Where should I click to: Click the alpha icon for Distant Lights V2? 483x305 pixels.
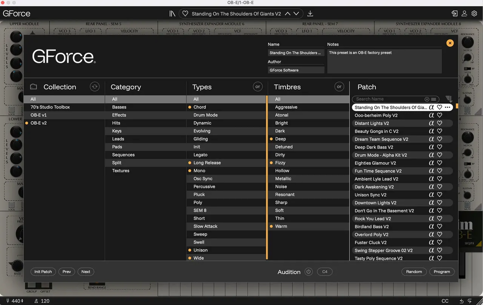[431, 123]
